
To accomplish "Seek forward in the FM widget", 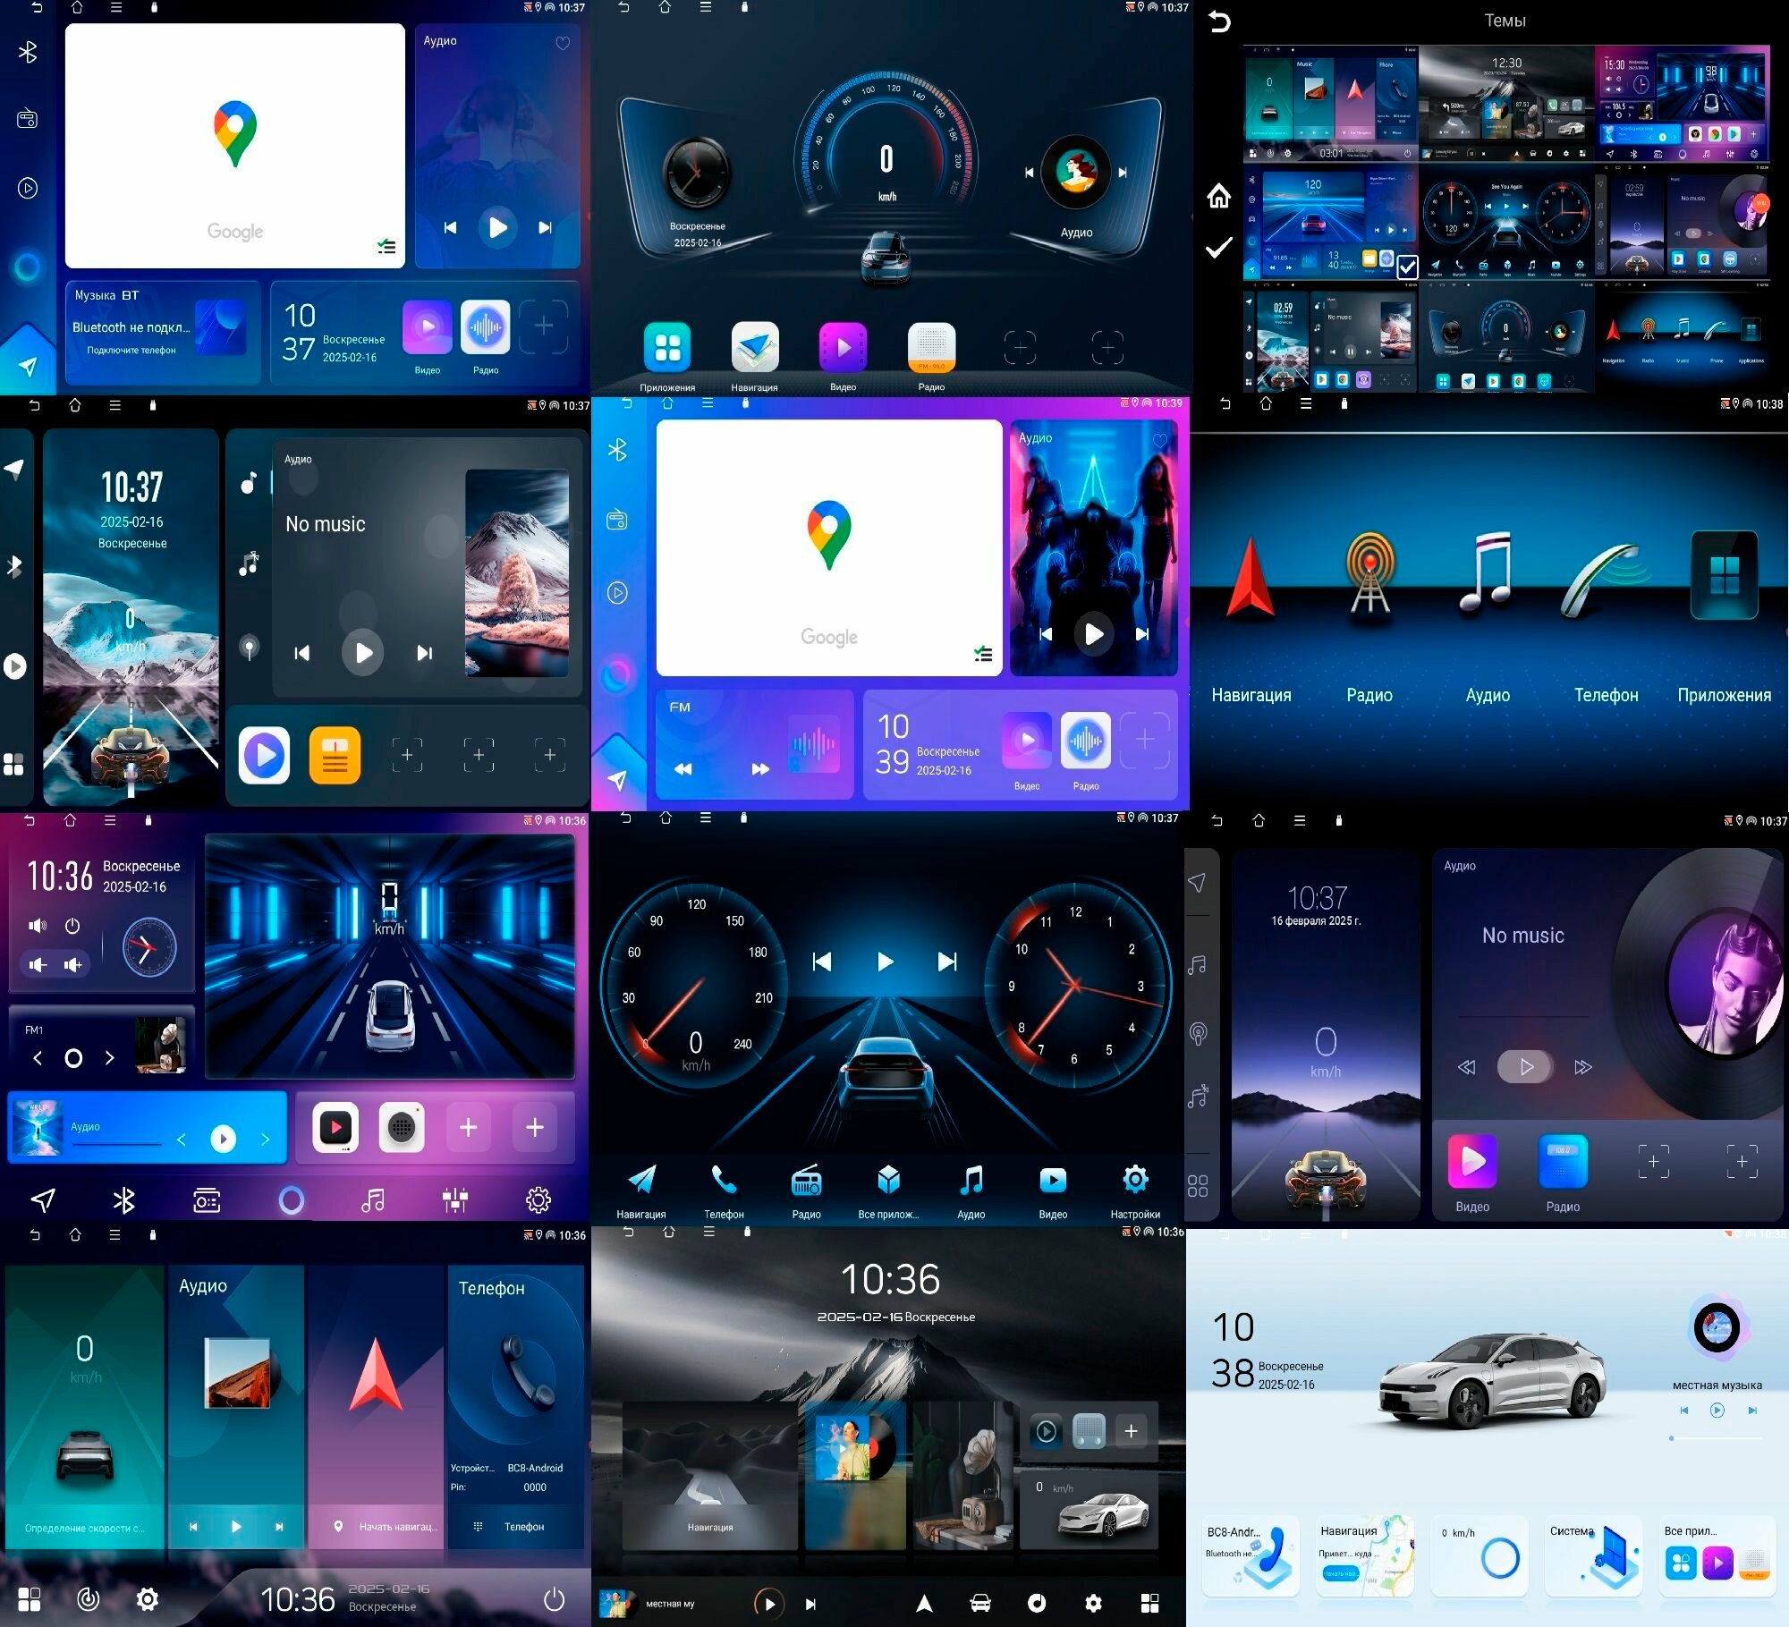I will (x=760, y=769).
